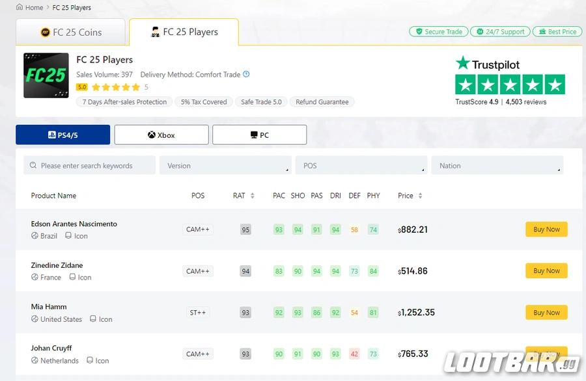586x381 pixels.
Task: Buy Edson Arantes Nascimento now
Action: pos(546,229)
